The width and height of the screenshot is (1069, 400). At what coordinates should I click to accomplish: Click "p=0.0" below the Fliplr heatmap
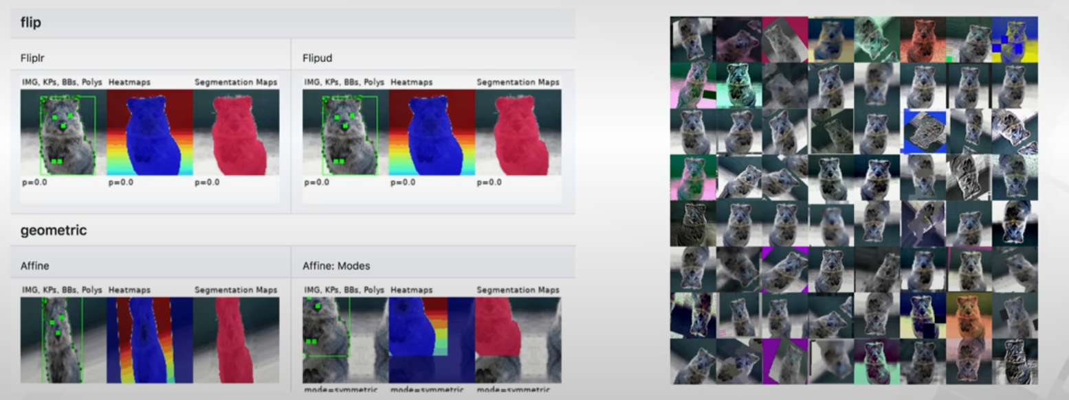pos(121,183)
